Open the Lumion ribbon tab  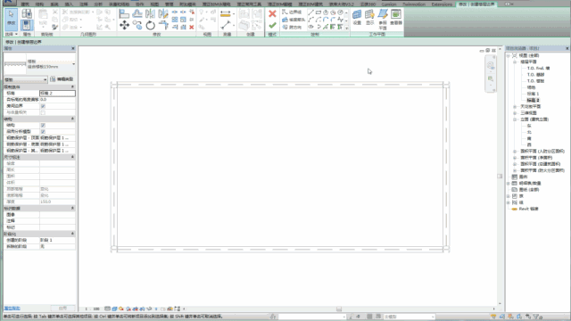point(389,4)
